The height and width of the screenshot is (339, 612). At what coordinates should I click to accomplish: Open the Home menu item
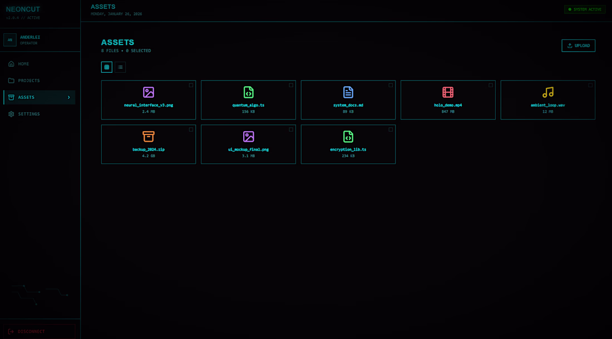(40, 64)
